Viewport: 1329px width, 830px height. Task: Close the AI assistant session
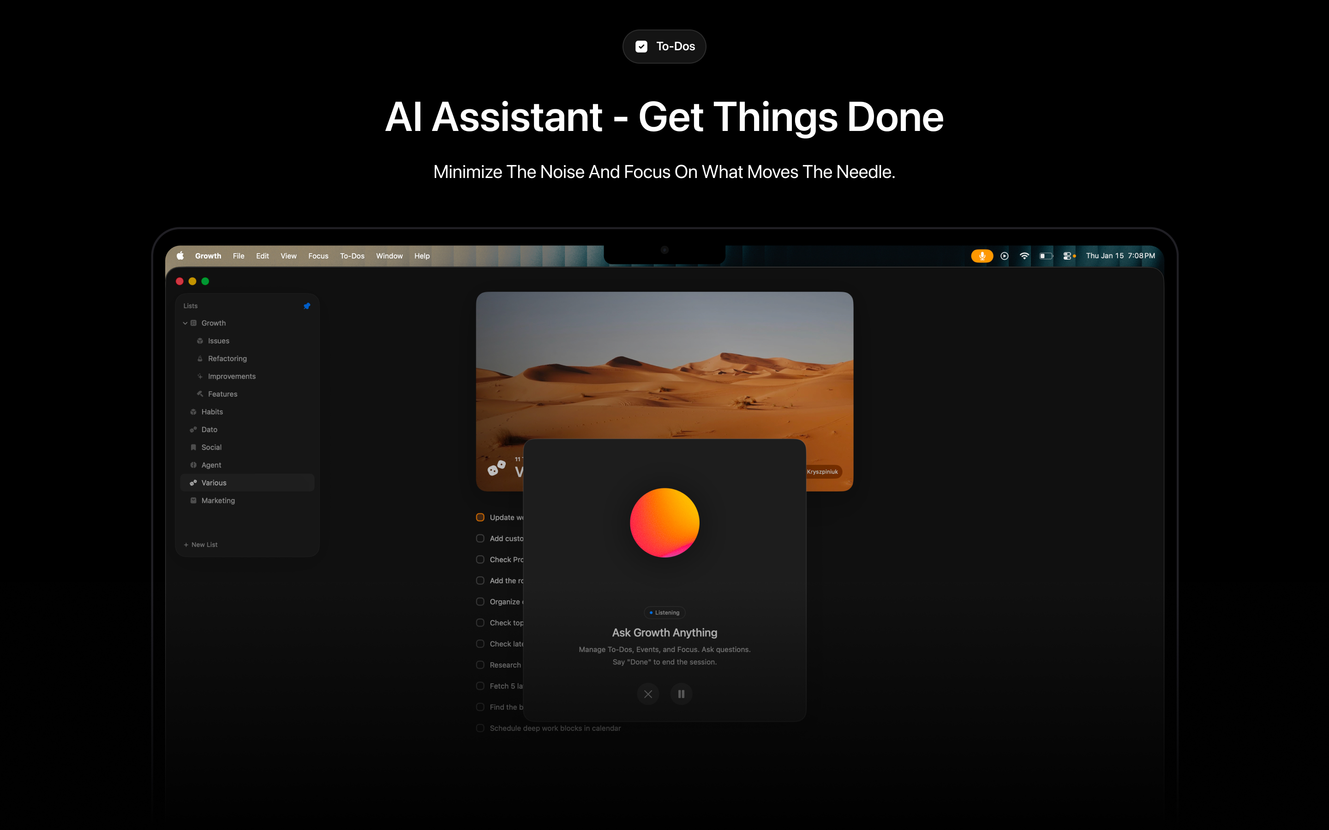tap(648, 694)
